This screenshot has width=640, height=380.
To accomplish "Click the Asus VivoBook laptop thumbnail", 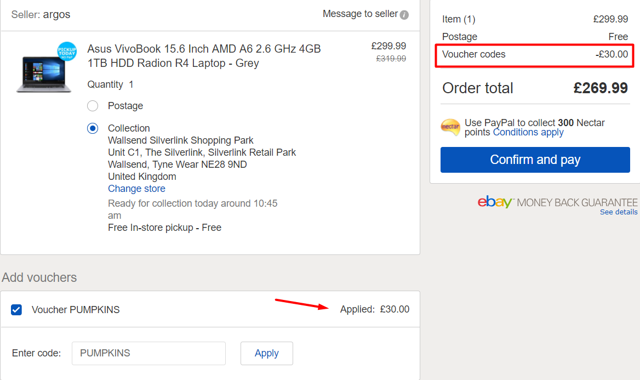I will (44, 75).
